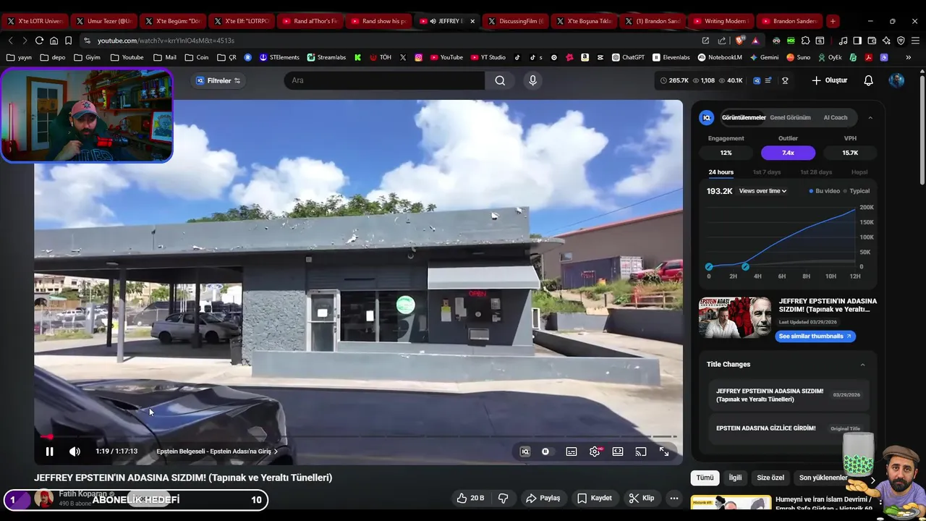Open the 'YT Studio' bookmark
Image resolution: width=926 pixels, height=521 pixels.
click(488, 57)
